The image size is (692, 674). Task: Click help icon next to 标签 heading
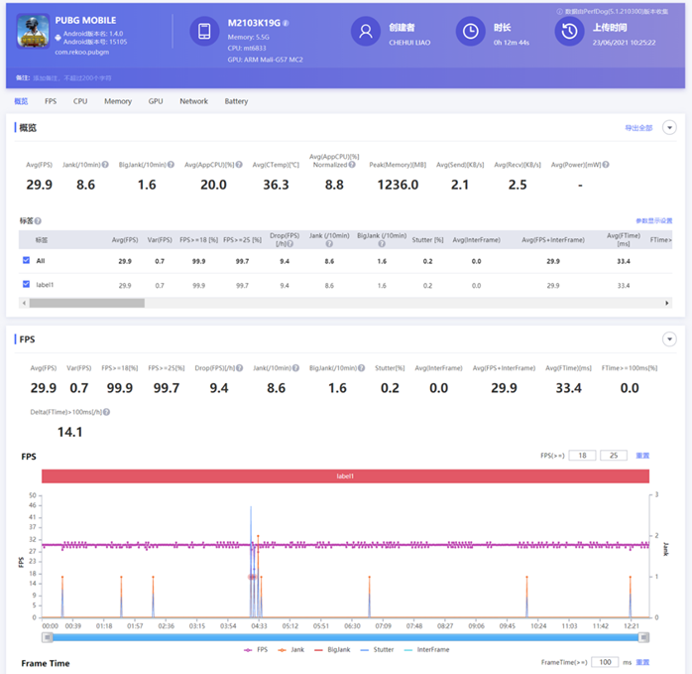click(x=43, y=220)
